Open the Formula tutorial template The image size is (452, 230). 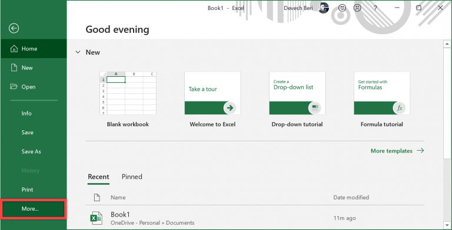pyautogui.click(x=382, y=93)
